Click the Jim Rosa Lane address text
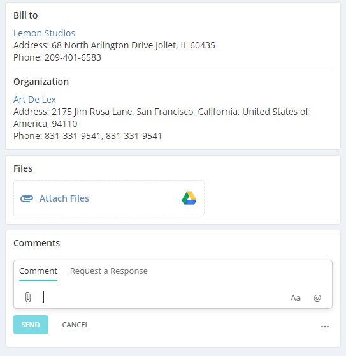This screenshot has height=356, width=346. tap(161, 117)
